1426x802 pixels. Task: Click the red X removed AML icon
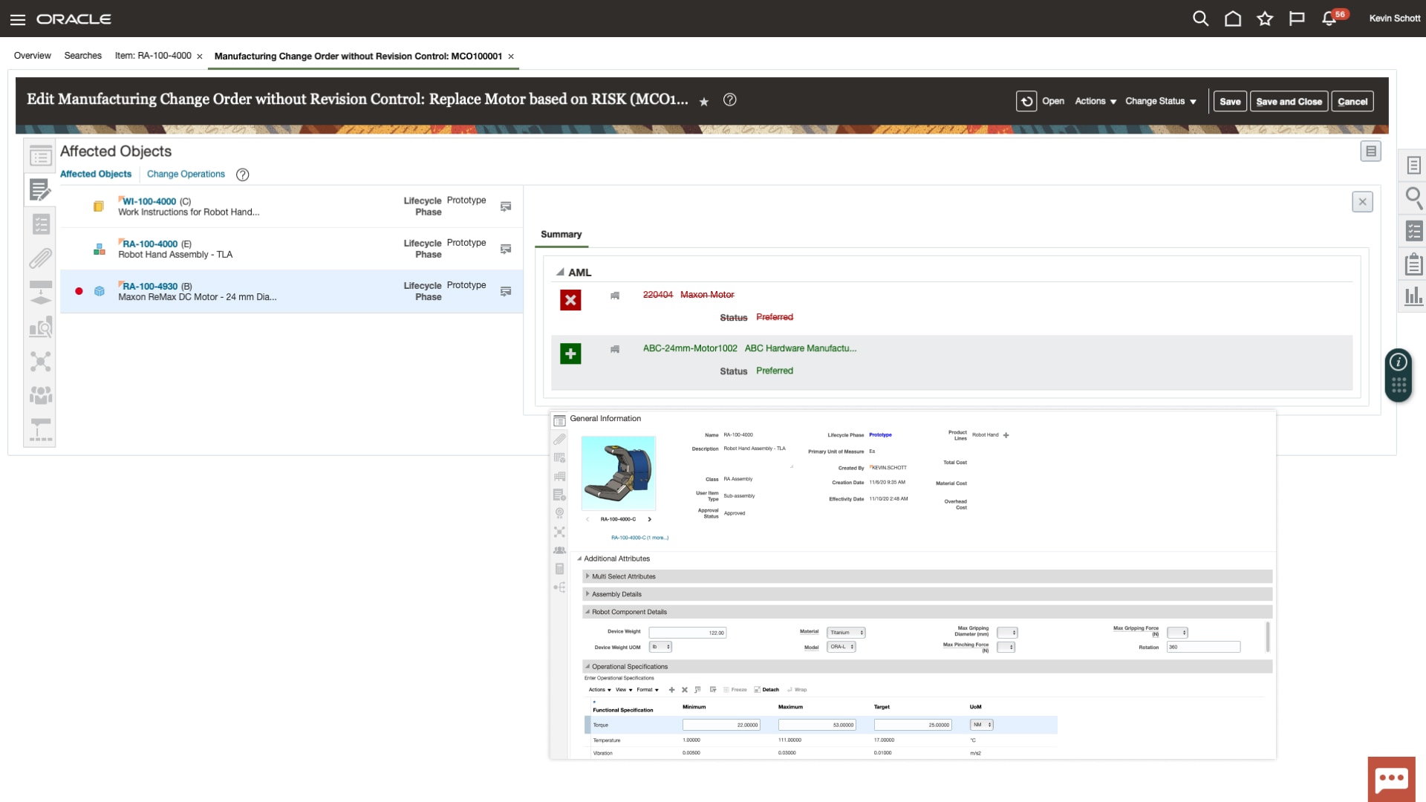(570, 300)
